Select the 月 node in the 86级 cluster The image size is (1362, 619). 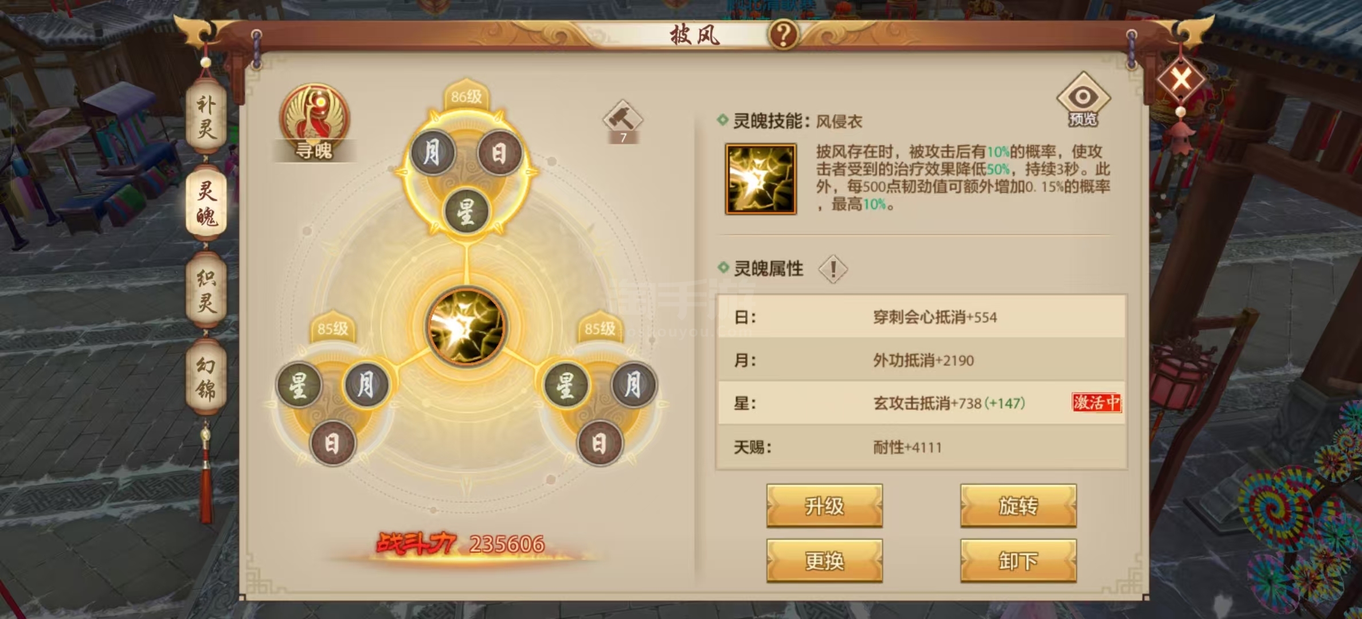[x=433, y=153]
